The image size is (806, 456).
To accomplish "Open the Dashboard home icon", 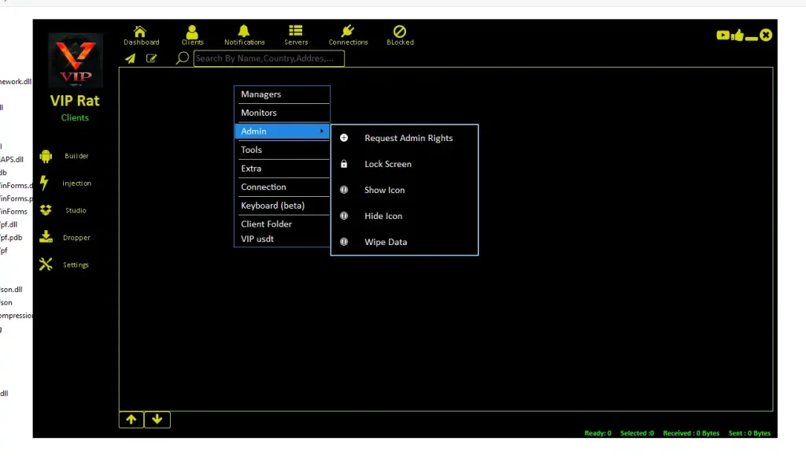I will point(140,32).
